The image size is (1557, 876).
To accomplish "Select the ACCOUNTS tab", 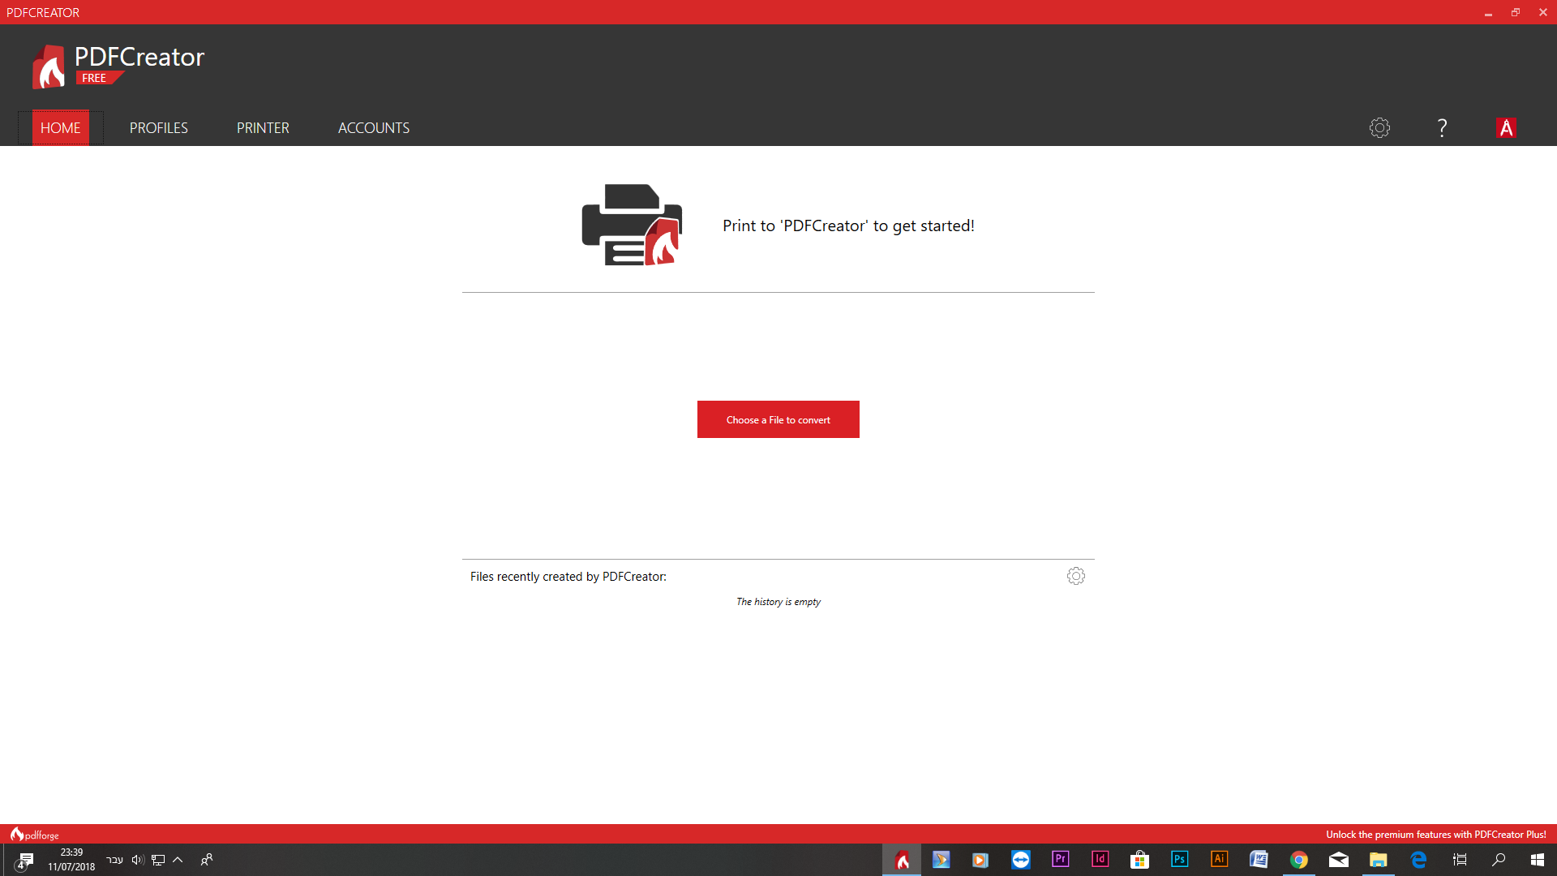I will point(374,128).
